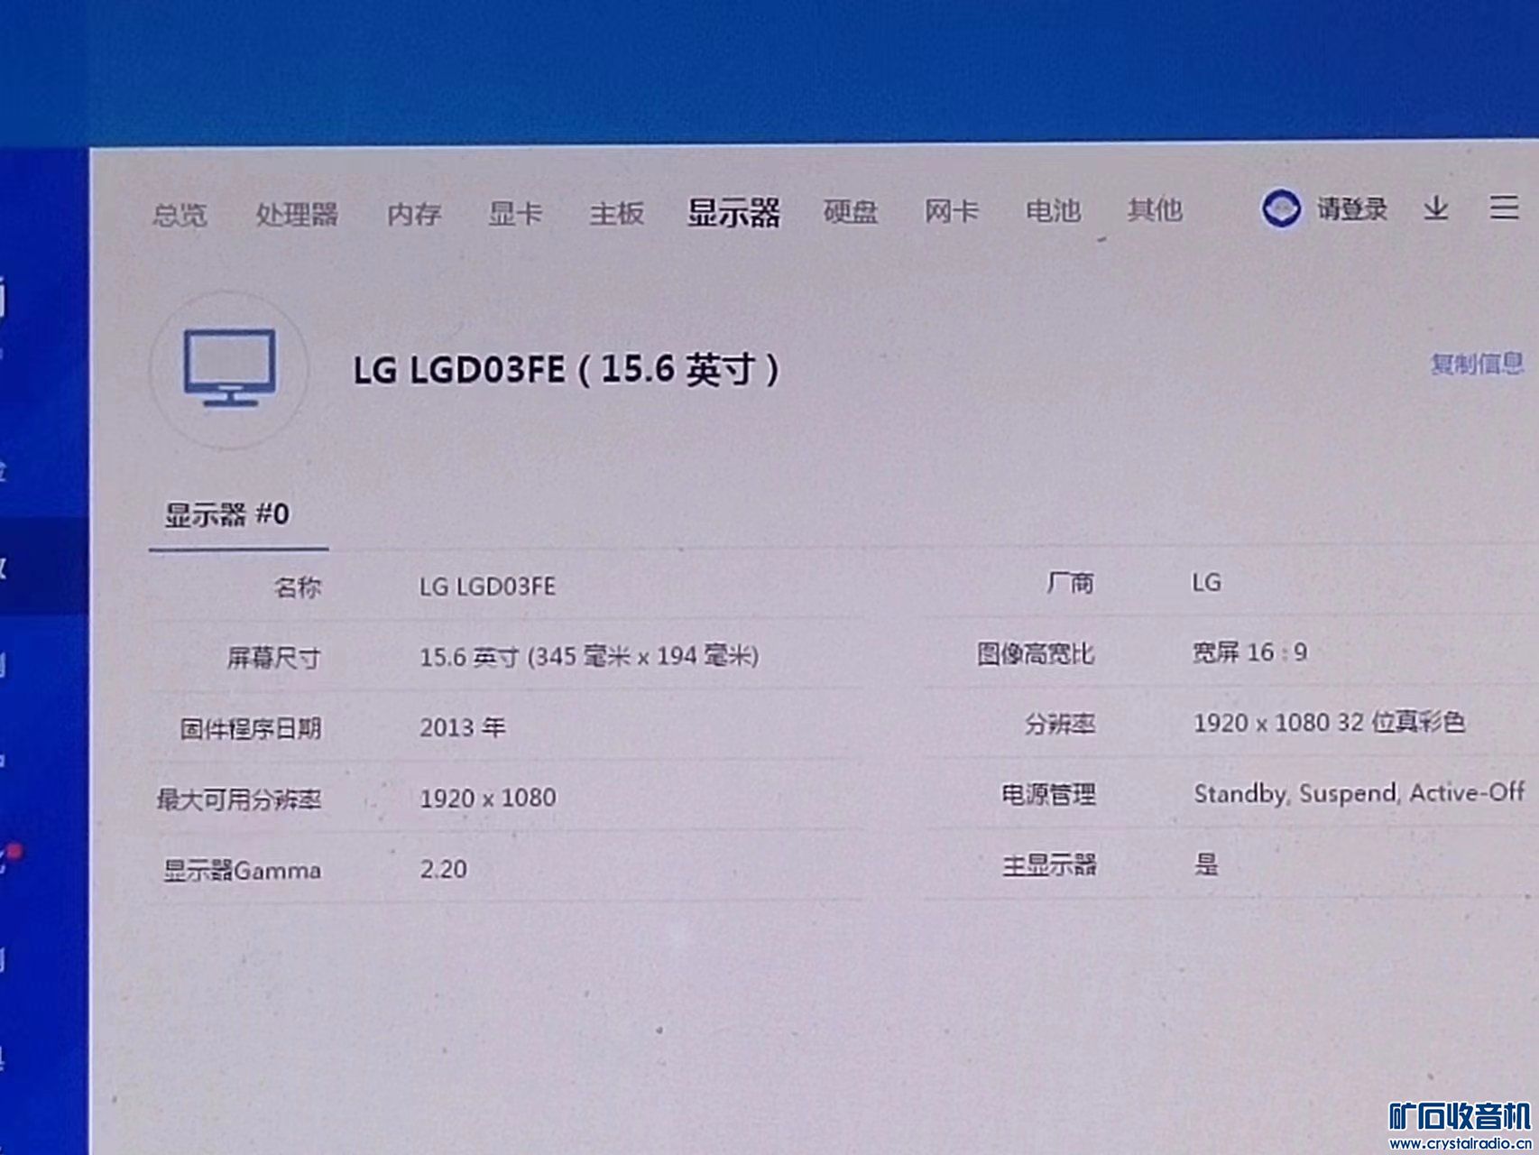
Task: Switch to the 处理器 tab
Action: 297,215
